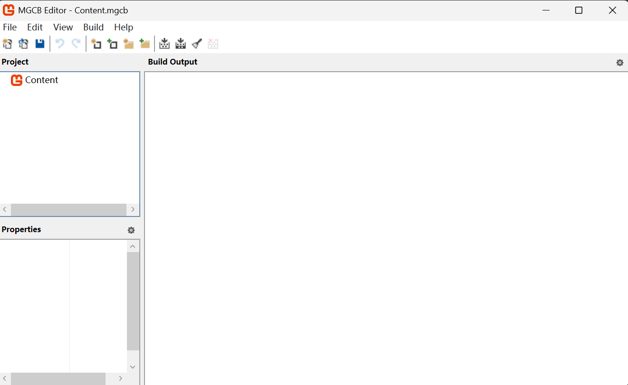Click Project panel scroll right arrow
The image size is (628, 385).
(133, 209)
